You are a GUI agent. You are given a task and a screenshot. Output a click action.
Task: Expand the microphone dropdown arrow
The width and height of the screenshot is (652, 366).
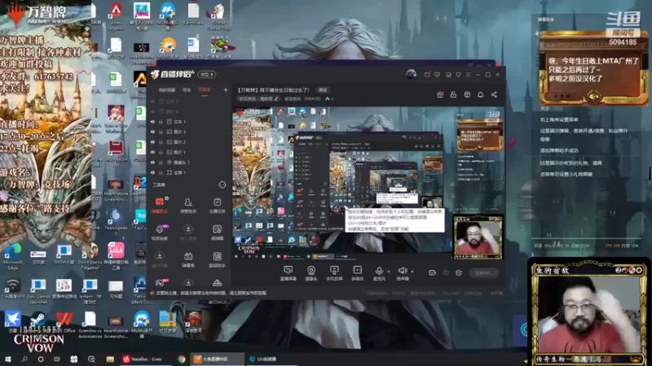389,272
